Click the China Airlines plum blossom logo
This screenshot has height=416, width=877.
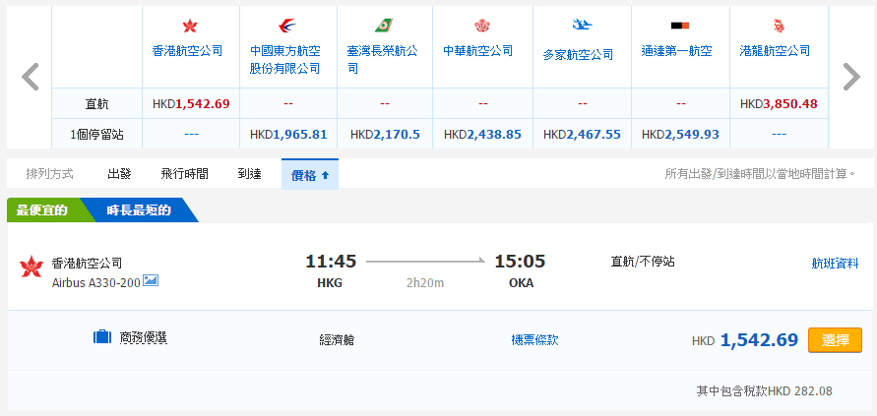coord(482,26)
